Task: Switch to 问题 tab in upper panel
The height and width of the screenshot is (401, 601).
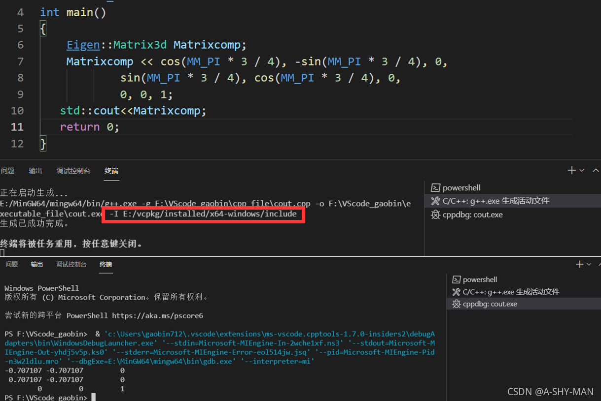Action: point(7,171)
